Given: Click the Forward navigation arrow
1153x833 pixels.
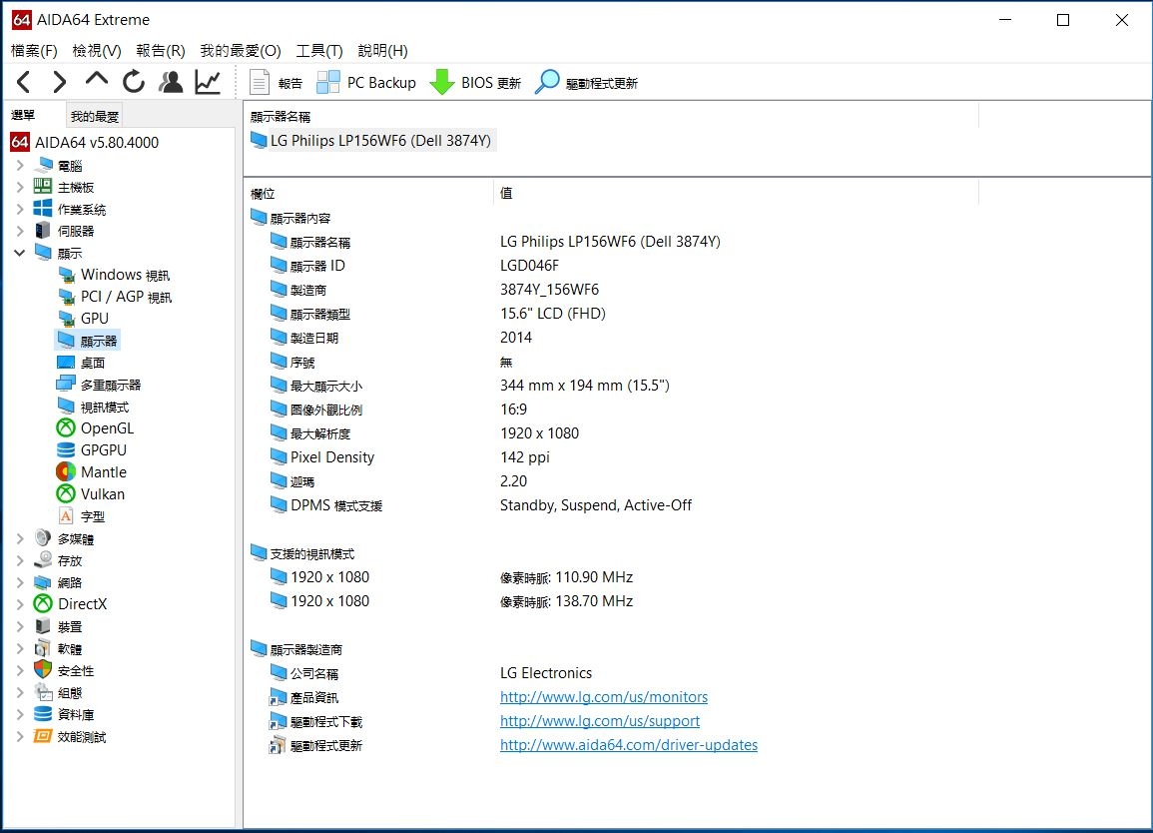Looking at the screenshot, I should coord(60,82).
